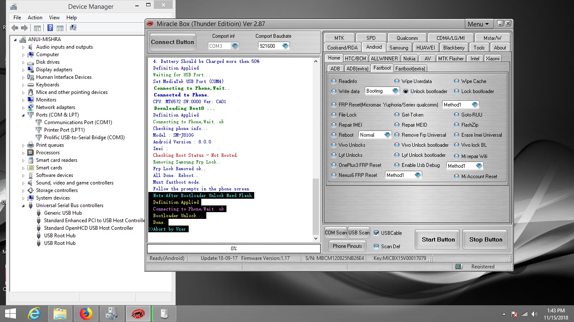
Task: Click USB Scan button
Action: tap(359, 233)
